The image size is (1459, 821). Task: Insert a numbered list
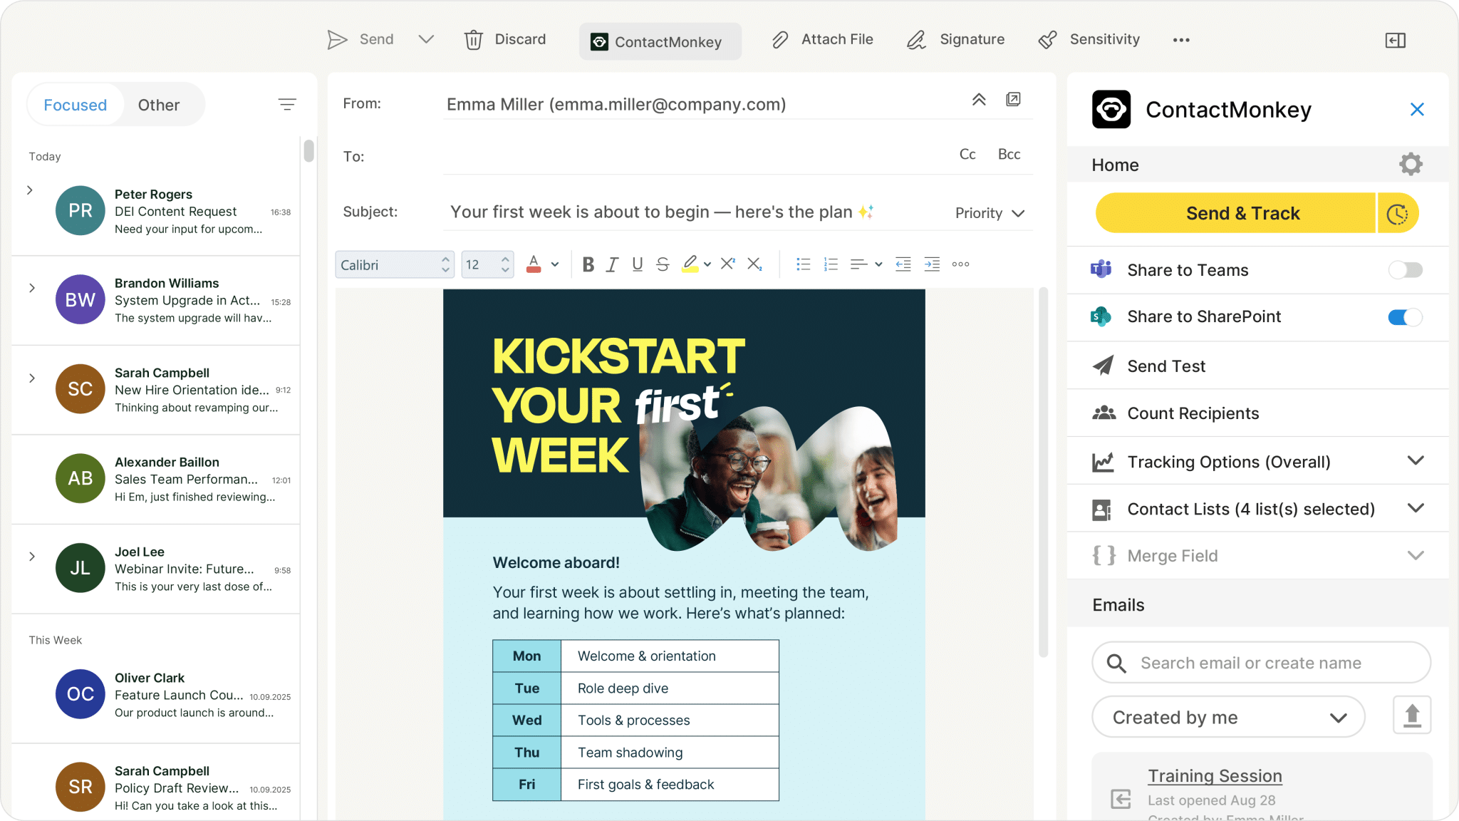tap(831, 264)
